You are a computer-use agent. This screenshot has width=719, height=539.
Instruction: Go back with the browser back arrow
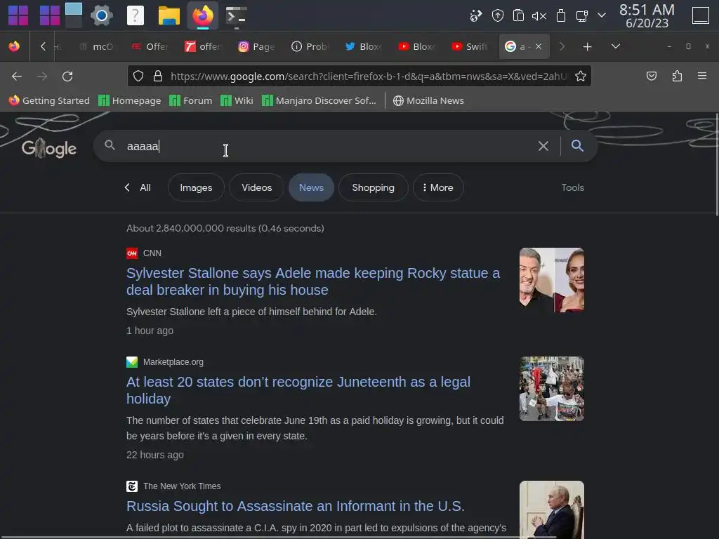17,76
